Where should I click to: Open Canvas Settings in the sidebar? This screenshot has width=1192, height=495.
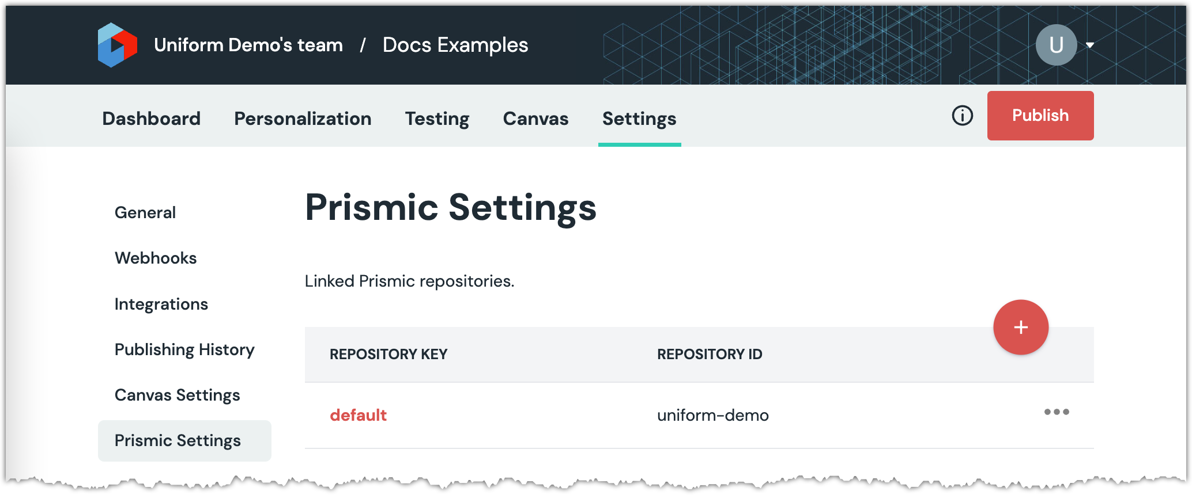[178, 395]
